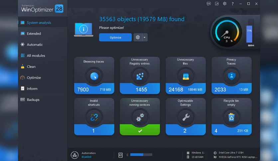Screen dimensions: 278x161
Task: Select System analysis in the sidebar
Action: tap(43, 23)
